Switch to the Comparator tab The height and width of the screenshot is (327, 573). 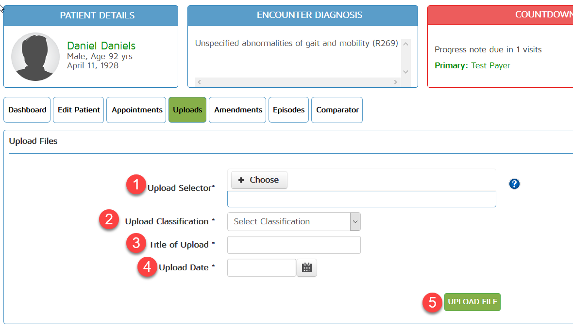click(337, 110)
